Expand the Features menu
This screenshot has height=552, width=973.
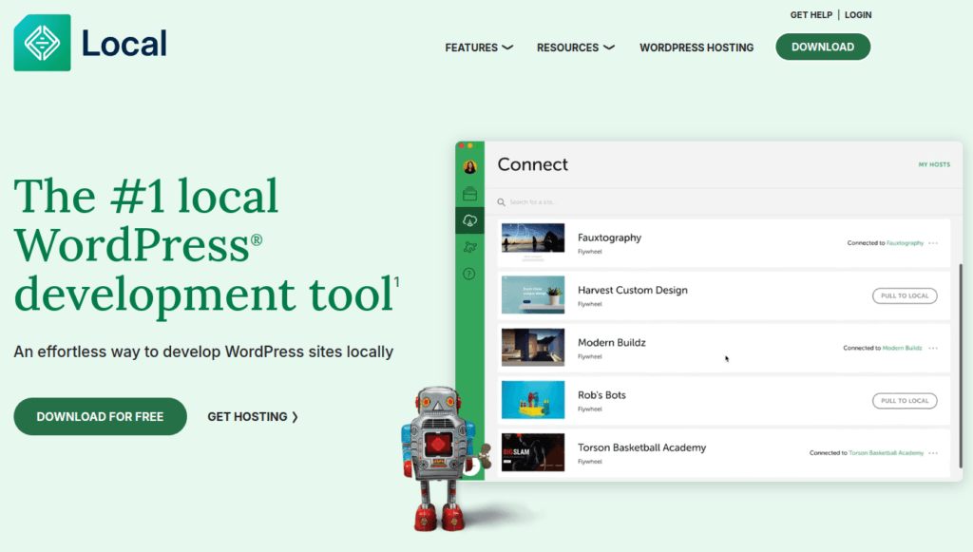[x=479, y=48]
